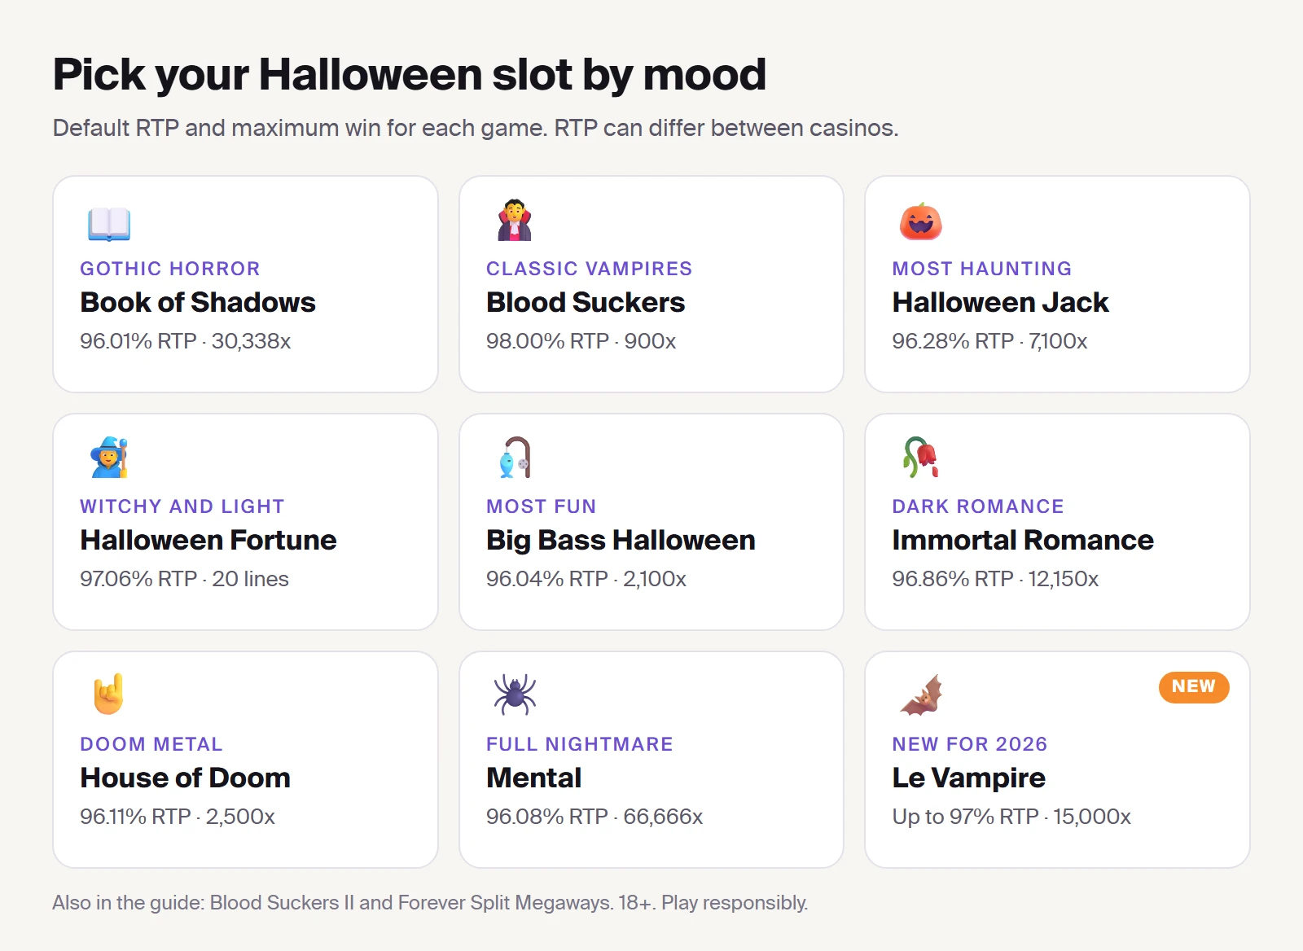Click the open book icon on Book of Shadows

[109, 224]
